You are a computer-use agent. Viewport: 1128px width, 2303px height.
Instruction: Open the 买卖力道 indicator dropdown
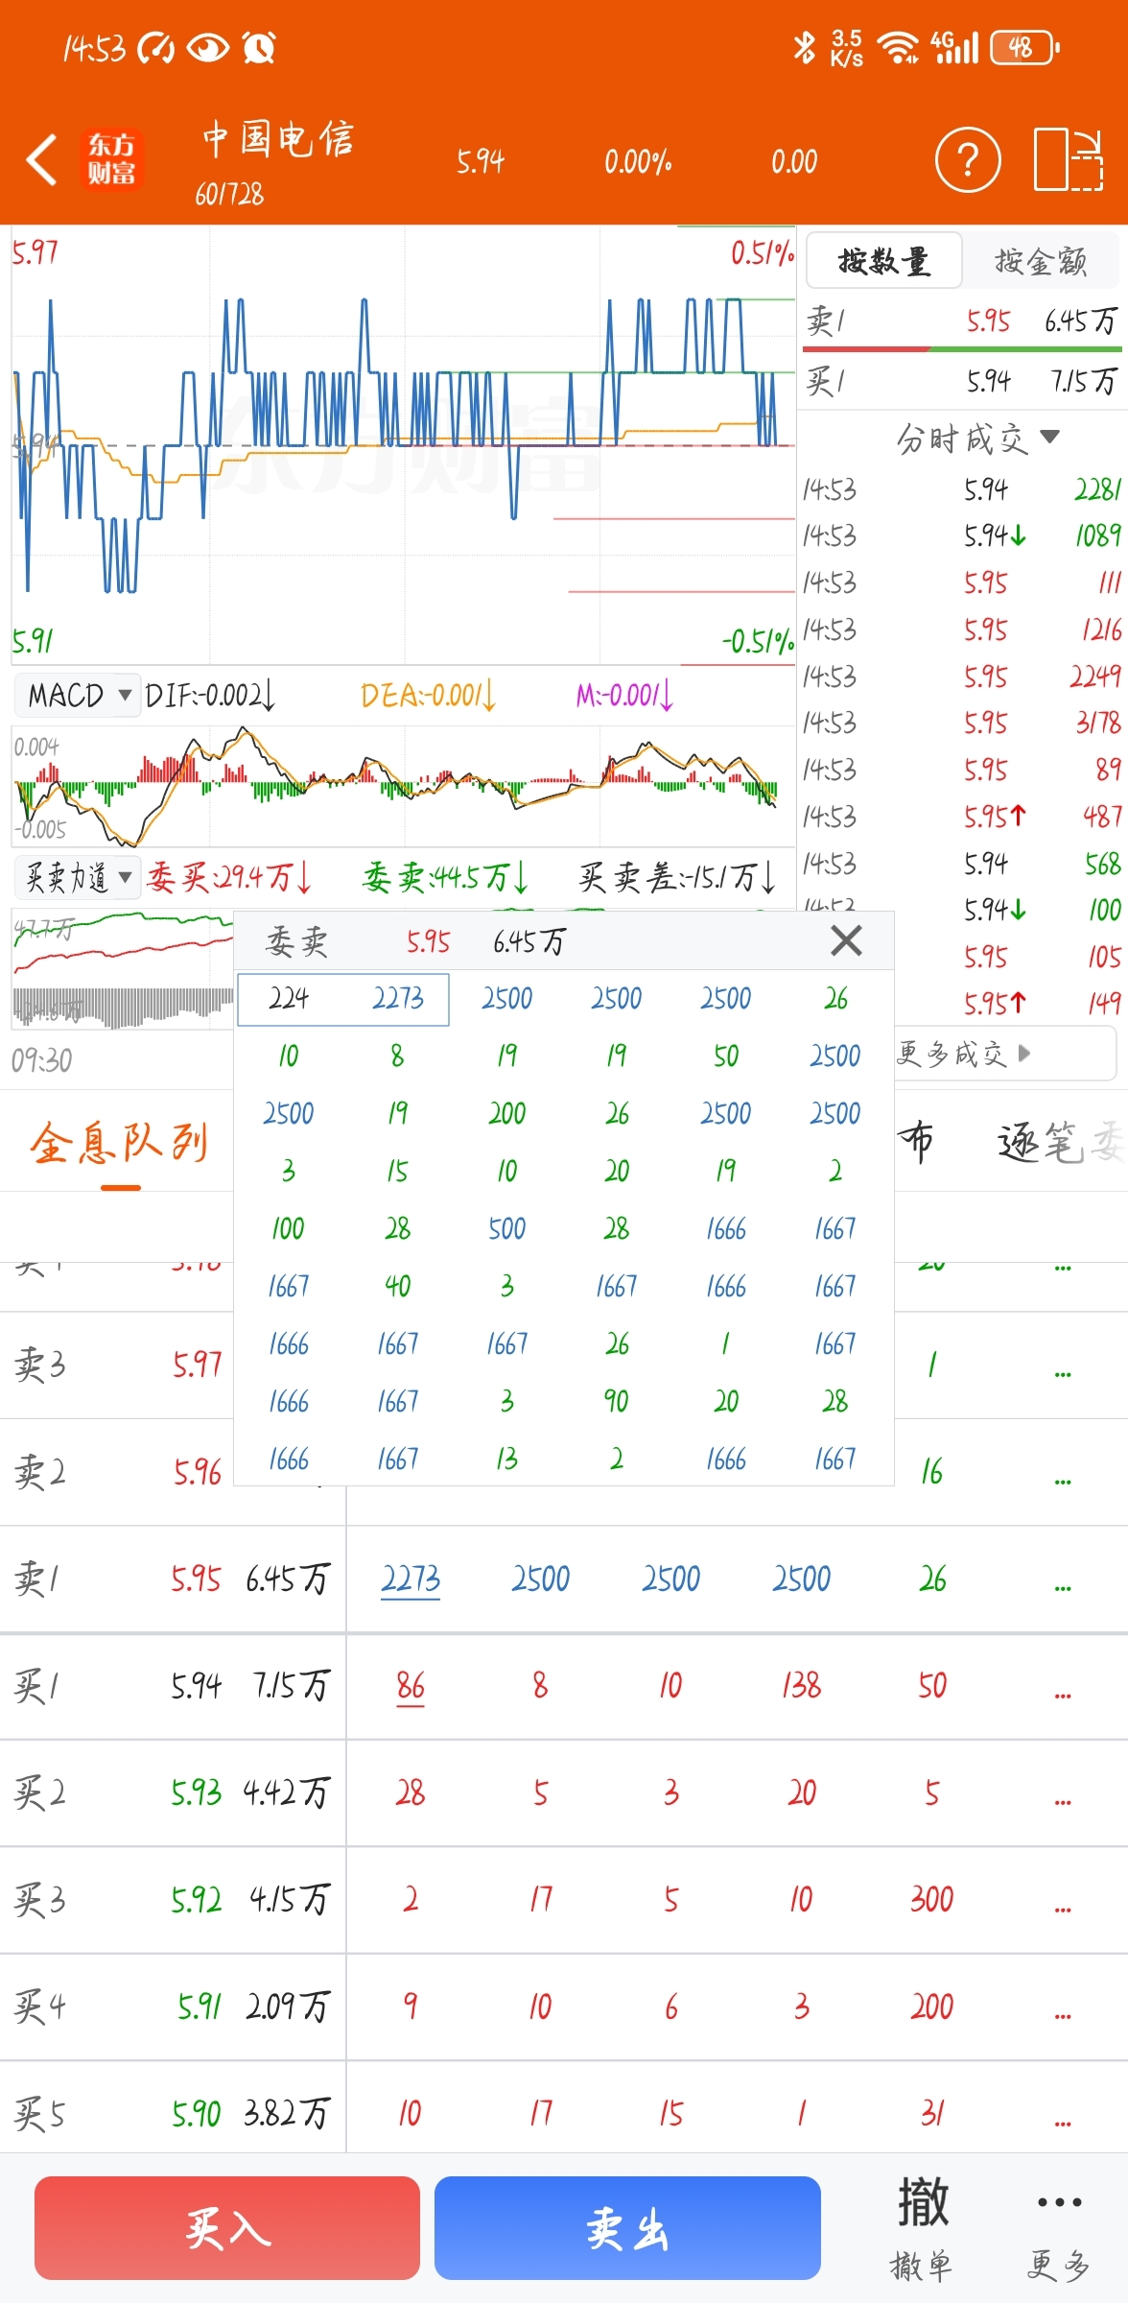78,877
